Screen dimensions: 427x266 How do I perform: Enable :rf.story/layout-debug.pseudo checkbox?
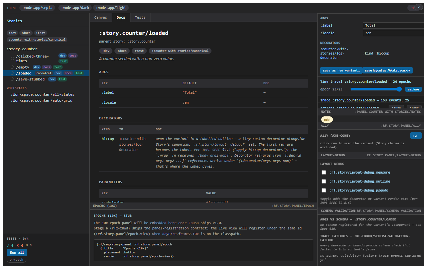pyautogui.click(x=324, y=190)
